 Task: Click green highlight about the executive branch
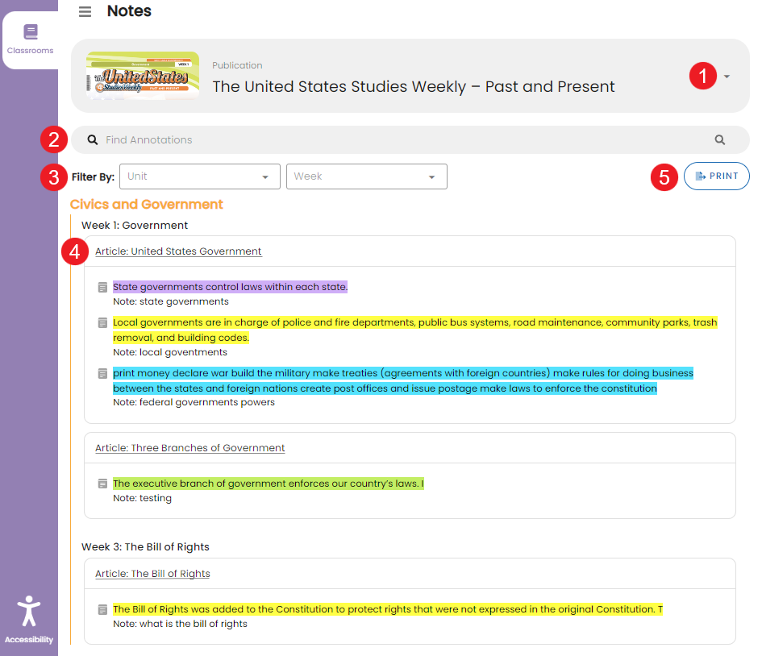pos(269,484)
